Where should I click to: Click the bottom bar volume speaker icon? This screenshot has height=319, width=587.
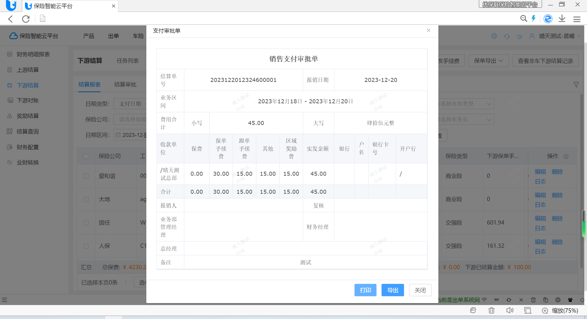click(x=510, y=310)
